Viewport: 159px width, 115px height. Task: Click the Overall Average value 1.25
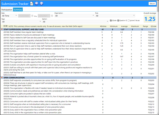pos(150,19)
